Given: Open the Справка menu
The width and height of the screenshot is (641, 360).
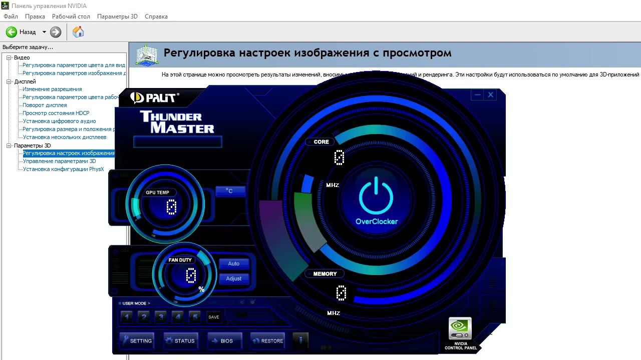Looking at the screenshot, I should pyautogui.click(x=156, y=16).
